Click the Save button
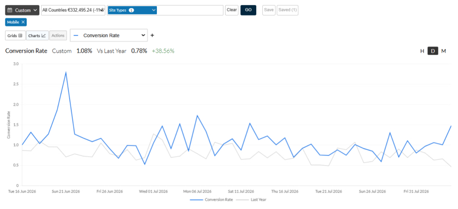This screenshot has height=209, width=458. coord(269,10)
